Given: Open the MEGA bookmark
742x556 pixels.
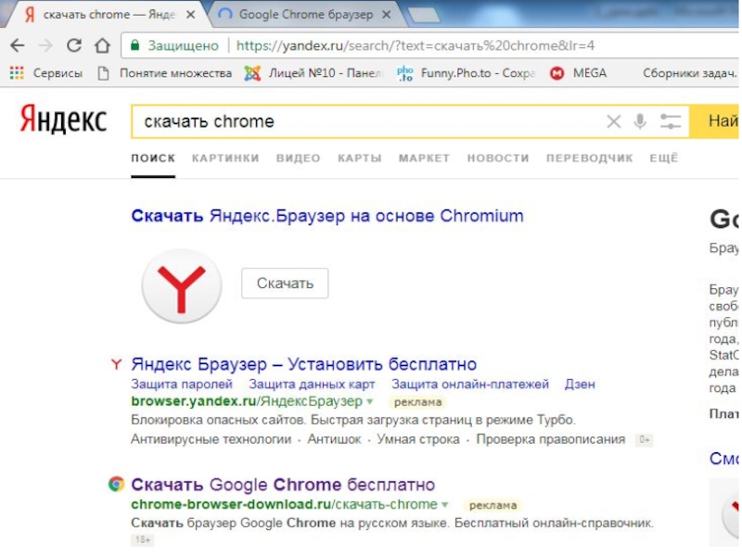Looking at the screenshot, I should click(x=578, y=73).
